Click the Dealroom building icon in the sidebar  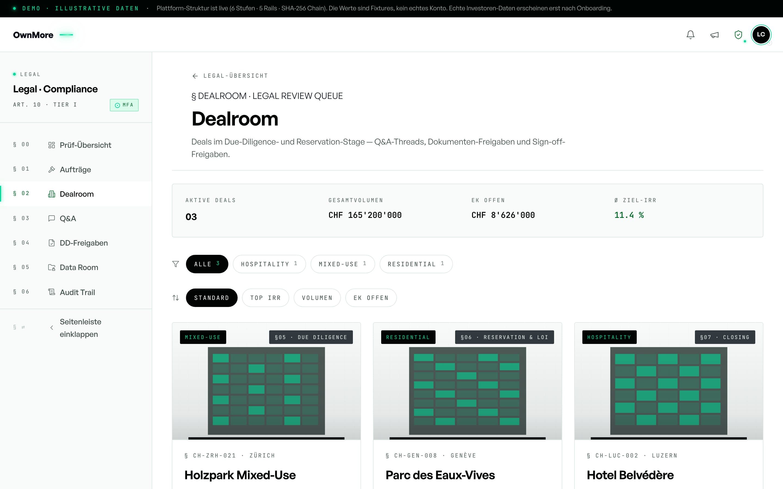[x=51, y=194]
